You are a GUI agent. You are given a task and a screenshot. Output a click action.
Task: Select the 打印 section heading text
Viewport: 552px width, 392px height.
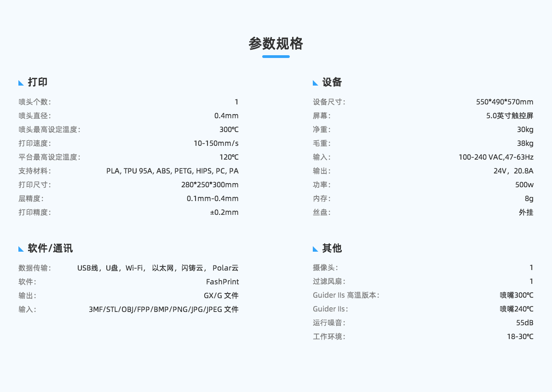point(38,82)
